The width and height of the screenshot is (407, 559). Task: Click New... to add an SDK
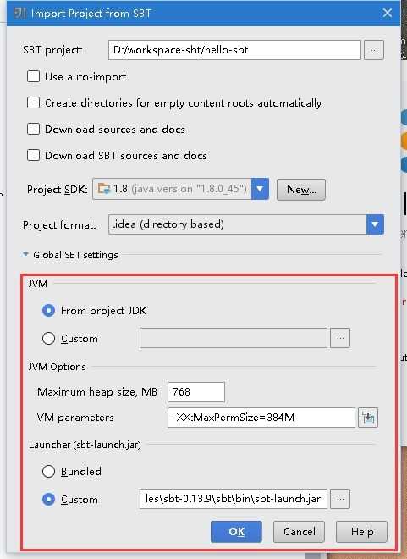click(301, 190)
